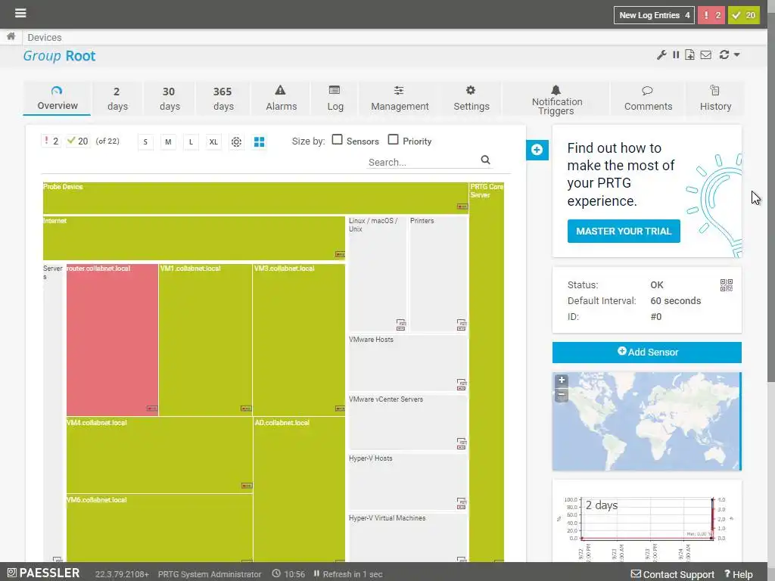The width and height of the screenshot is (775, 581).
Task: Go to the home icon in breadcrumb
Action: point(11,36)
